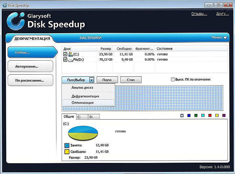Sort by the Размер column header
235x174 pixels.
105,49
